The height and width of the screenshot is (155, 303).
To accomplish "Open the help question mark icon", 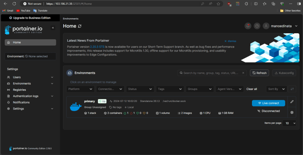I will point(257,26).
